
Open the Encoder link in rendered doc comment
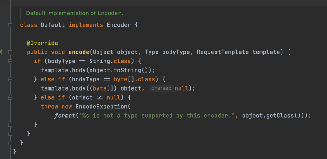[109, 13]
